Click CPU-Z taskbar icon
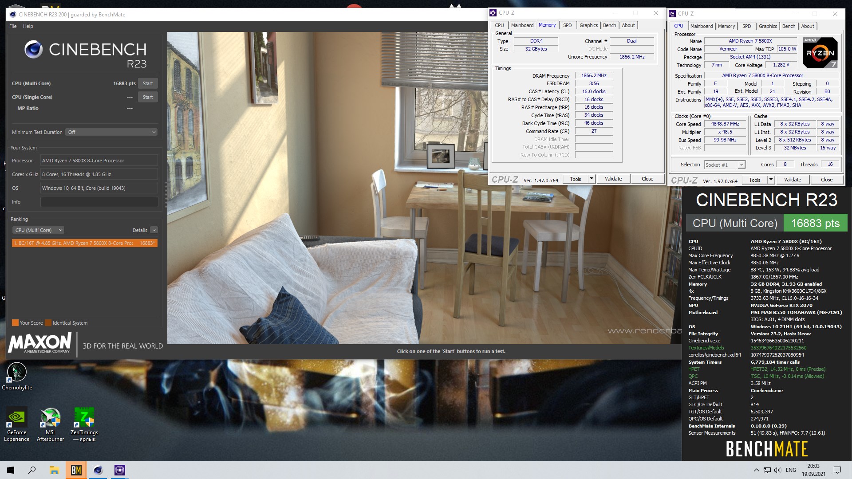This screenshot has height=479, width=852. pyautogui.click(x=120, y=470)
